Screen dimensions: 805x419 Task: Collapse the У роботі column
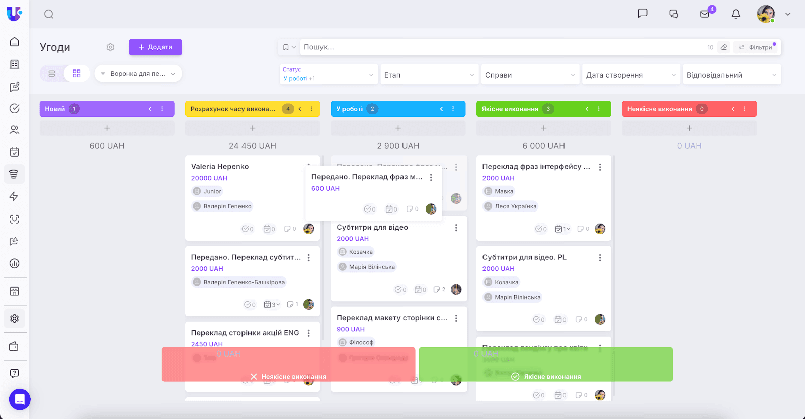[x=442, y=109]
